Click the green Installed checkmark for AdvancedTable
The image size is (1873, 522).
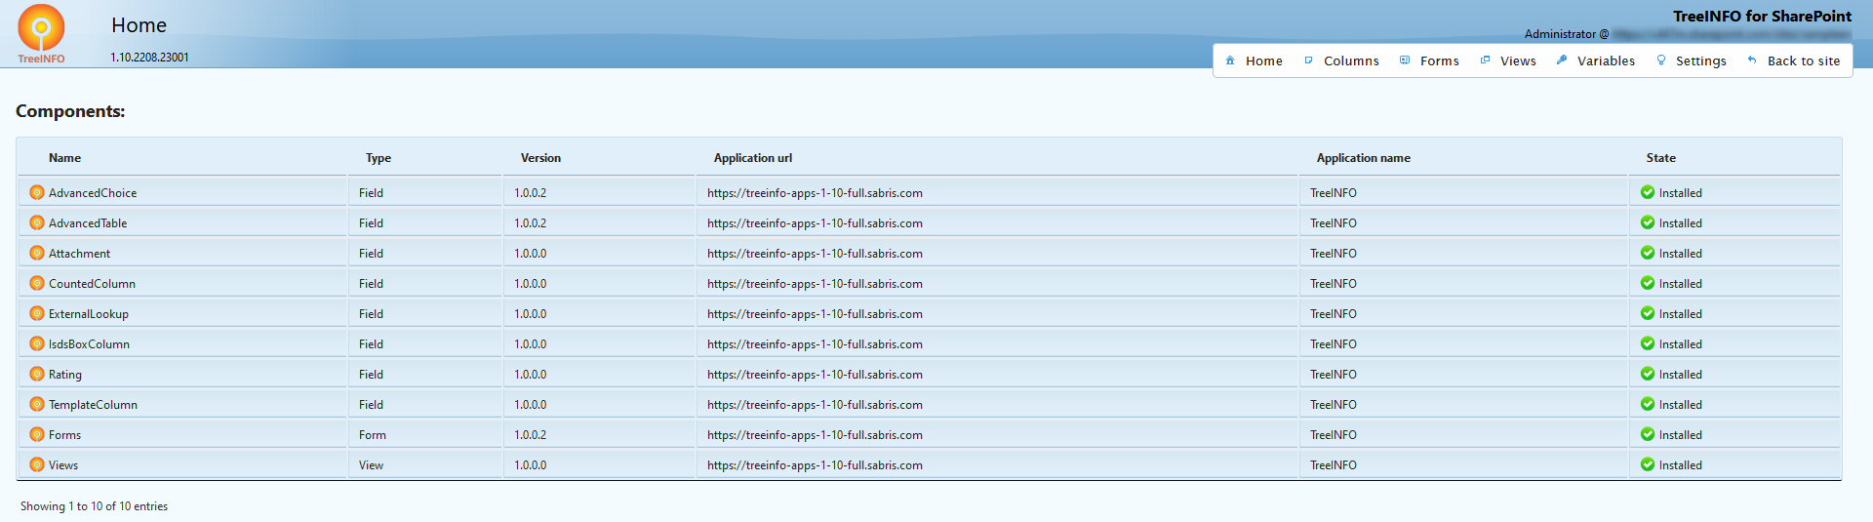[1648, 222]
